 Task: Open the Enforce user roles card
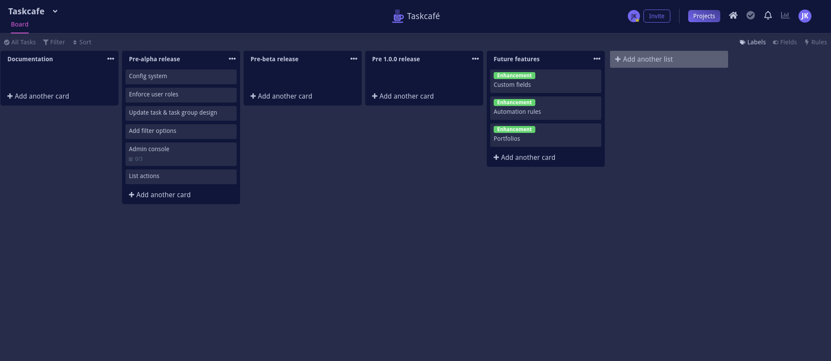181,95
